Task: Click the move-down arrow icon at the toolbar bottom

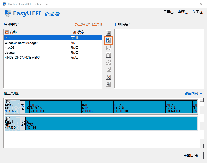Action: 108,84
